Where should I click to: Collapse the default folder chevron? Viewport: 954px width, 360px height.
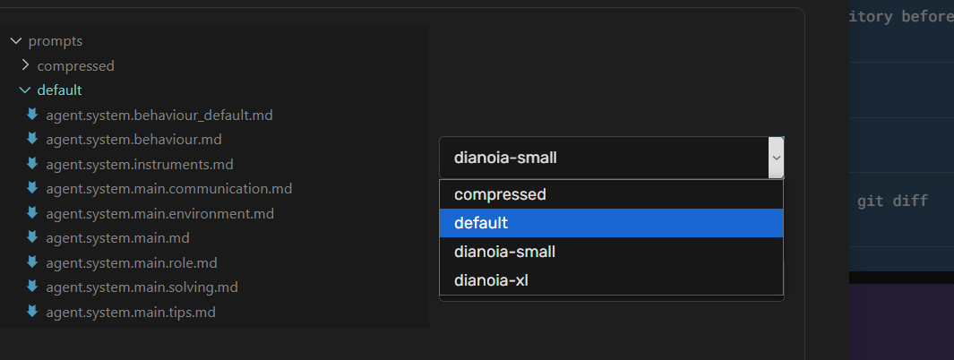click(x=25, y=90)
